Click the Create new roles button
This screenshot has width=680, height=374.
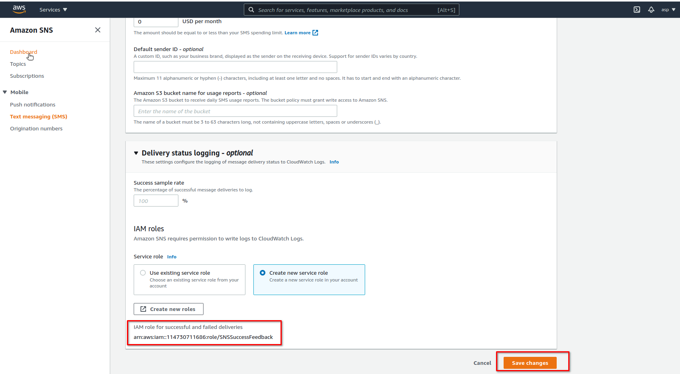click(x=168, y=309)
